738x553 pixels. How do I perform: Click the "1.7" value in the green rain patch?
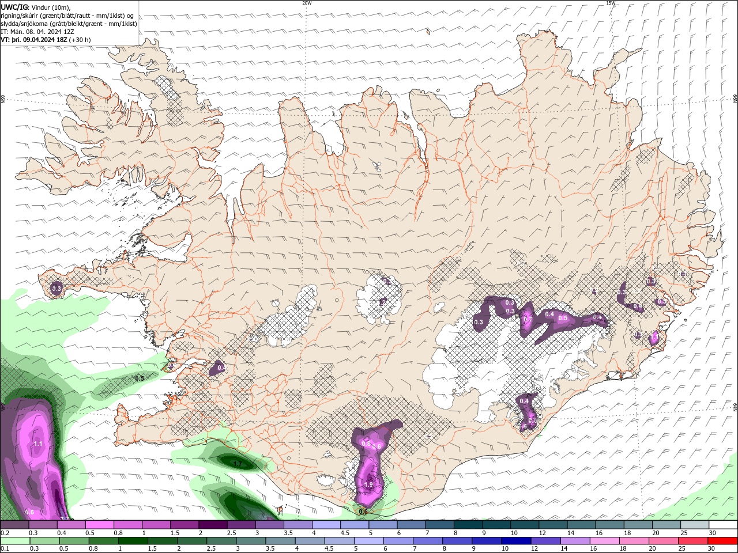pos(238,464)
